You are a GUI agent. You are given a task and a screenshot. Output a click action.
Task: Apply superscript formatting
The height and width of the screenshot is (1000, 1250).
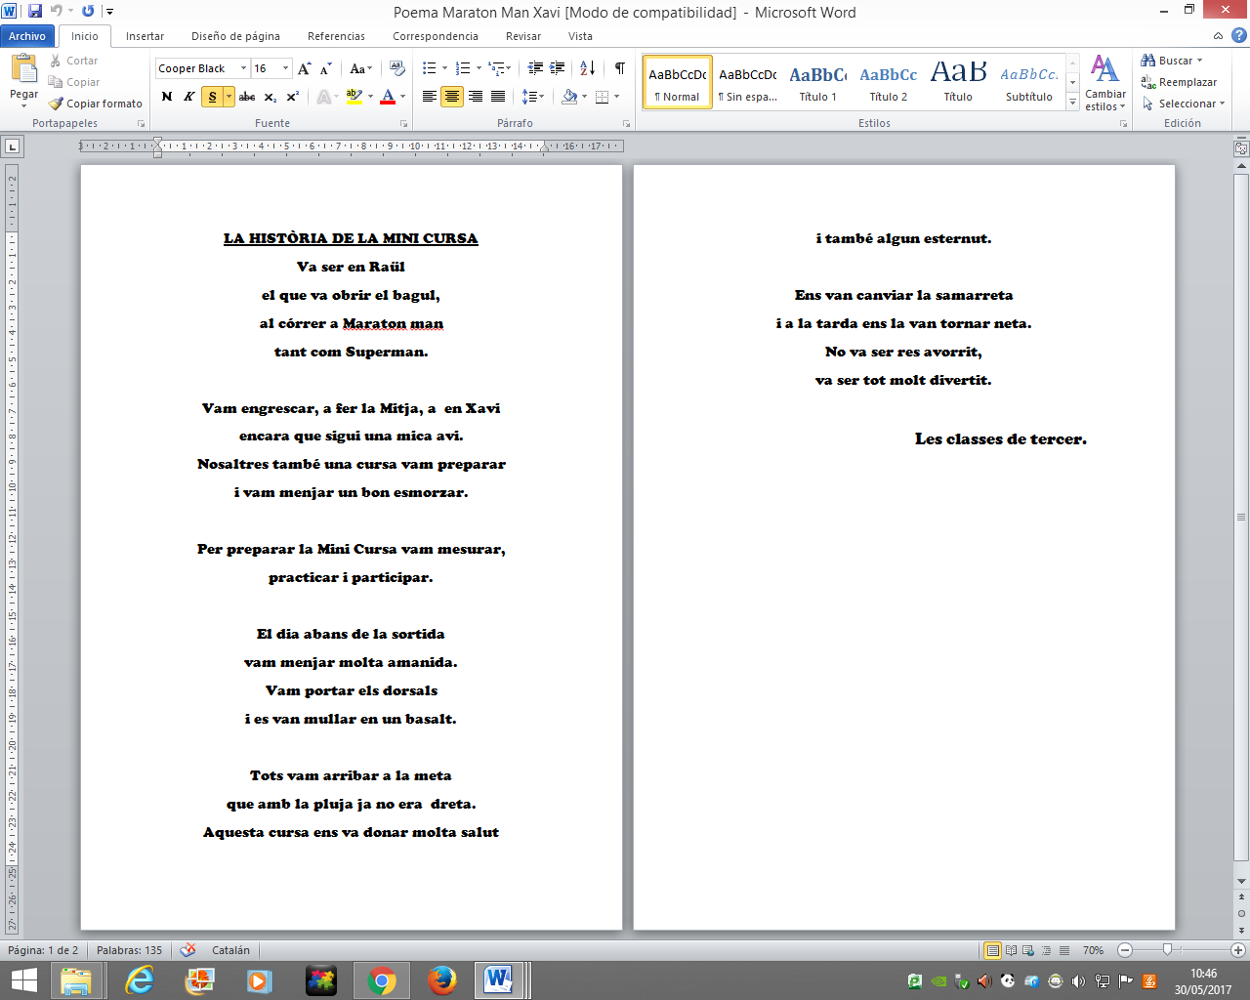(292, 97)
